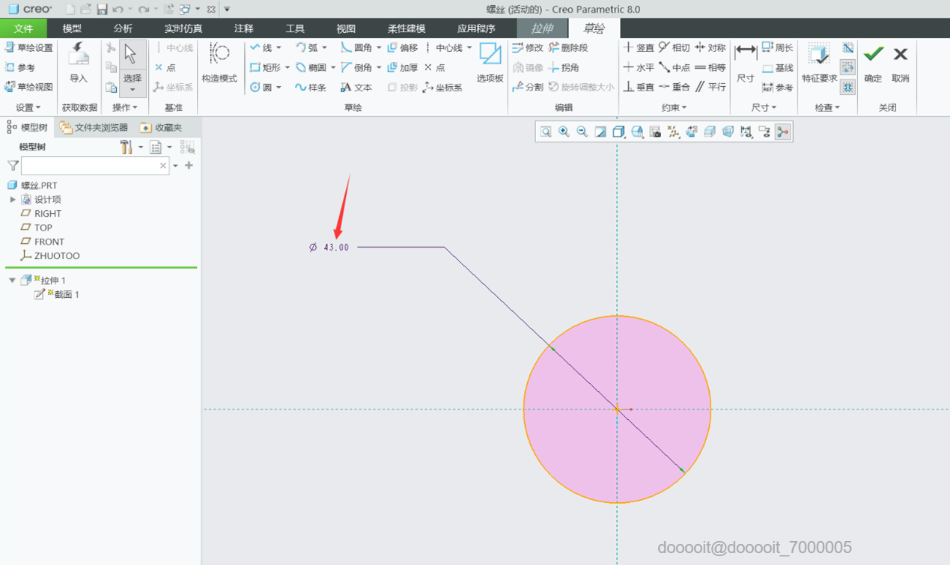Switch to the 柔性建模 ribbon tab
This screenshot has height=565, width=950.
click(x=407, y=28)
